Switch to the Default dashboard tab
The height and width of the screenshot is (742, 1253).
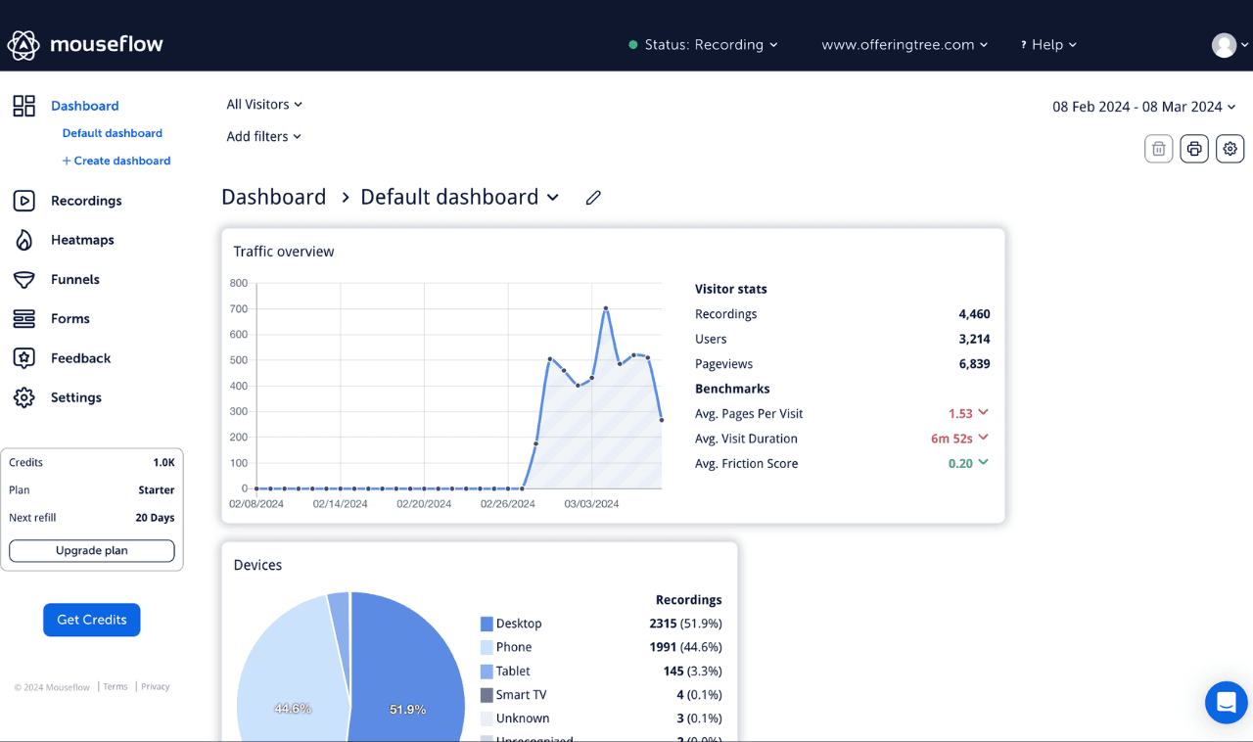112,133
